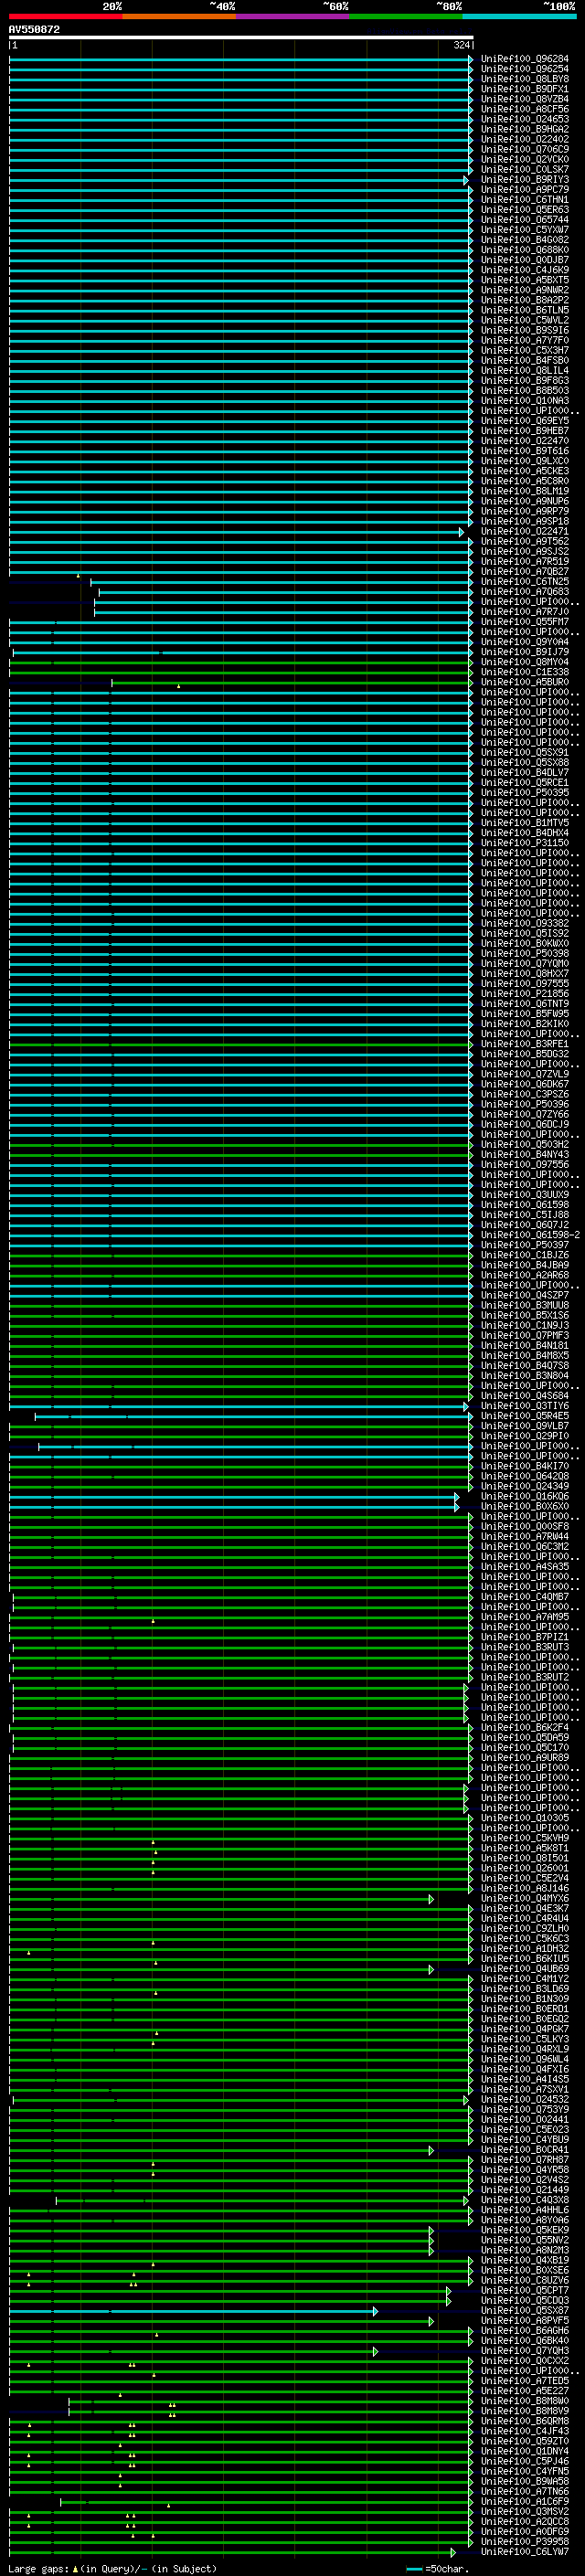Select the UniRef100_O93382 label
This screenshot has width=585, height=2576.
[525, 924]
